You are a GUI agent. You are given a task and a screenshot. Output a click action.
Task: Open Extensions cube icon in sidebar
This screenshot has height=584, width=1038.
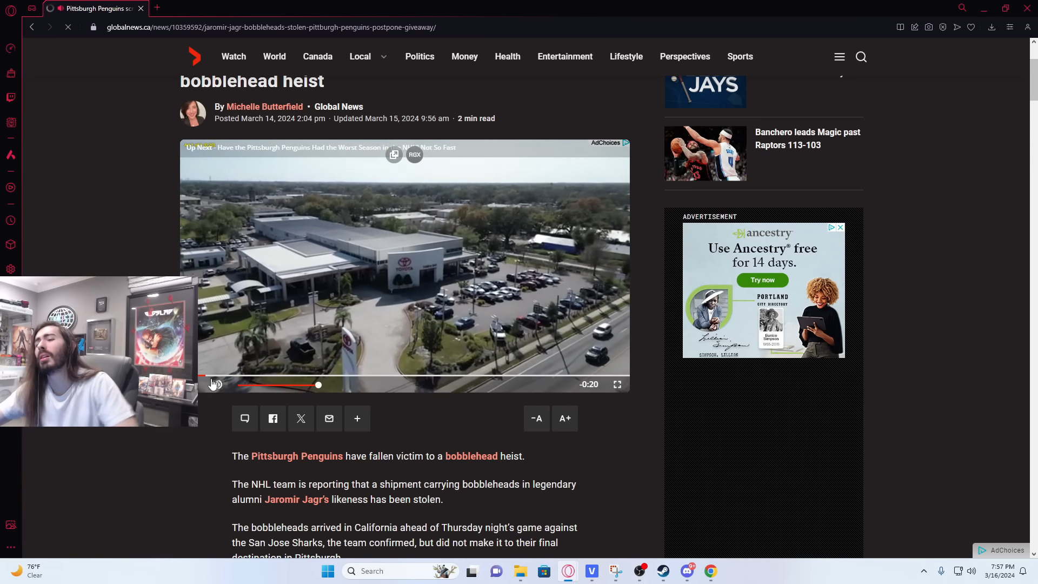pyautogui.click(x=11, y=244)
